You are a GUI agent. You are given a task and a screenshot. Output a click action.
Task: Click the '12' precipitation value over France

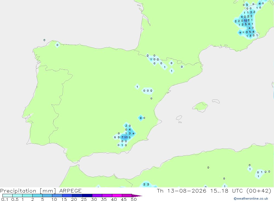[246, 21]
